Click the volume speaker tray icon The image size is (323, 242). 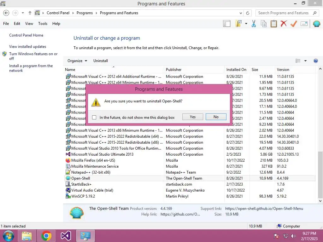(x=293, y=236)
